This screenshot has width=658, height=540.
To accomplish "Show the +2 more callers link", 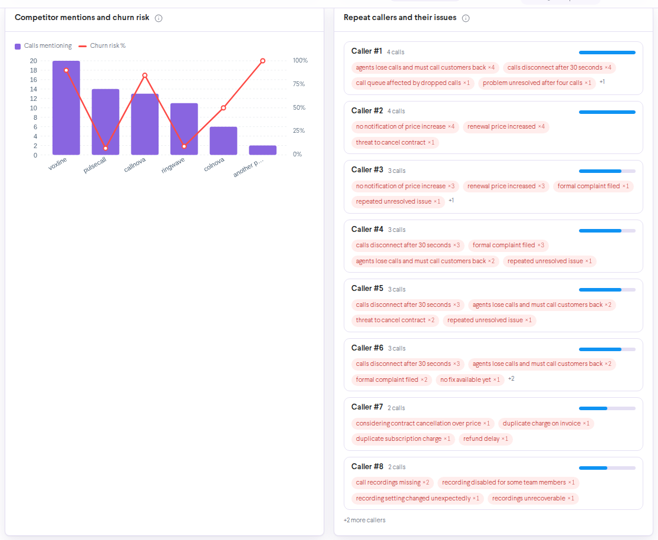I will [x=364, y=520].
